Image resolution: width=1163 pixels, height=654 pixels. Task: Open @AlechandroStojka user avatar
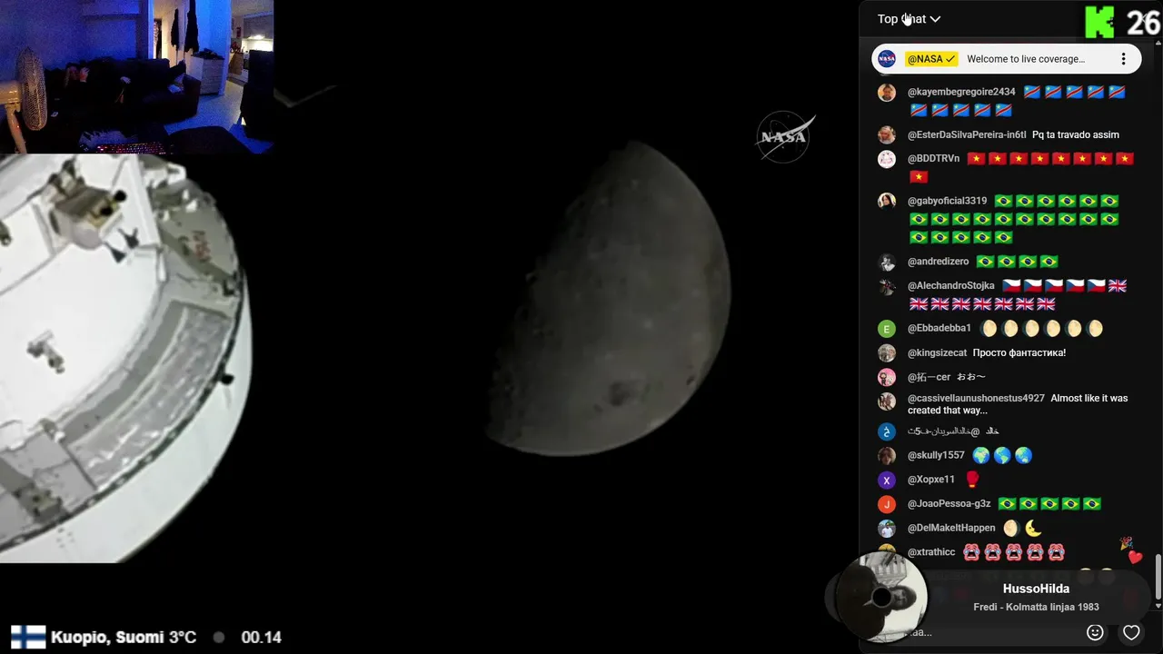coord(887,286)
